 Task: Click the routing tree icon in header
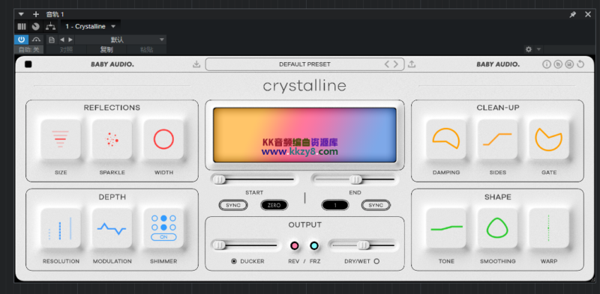(x=50, y=26)
